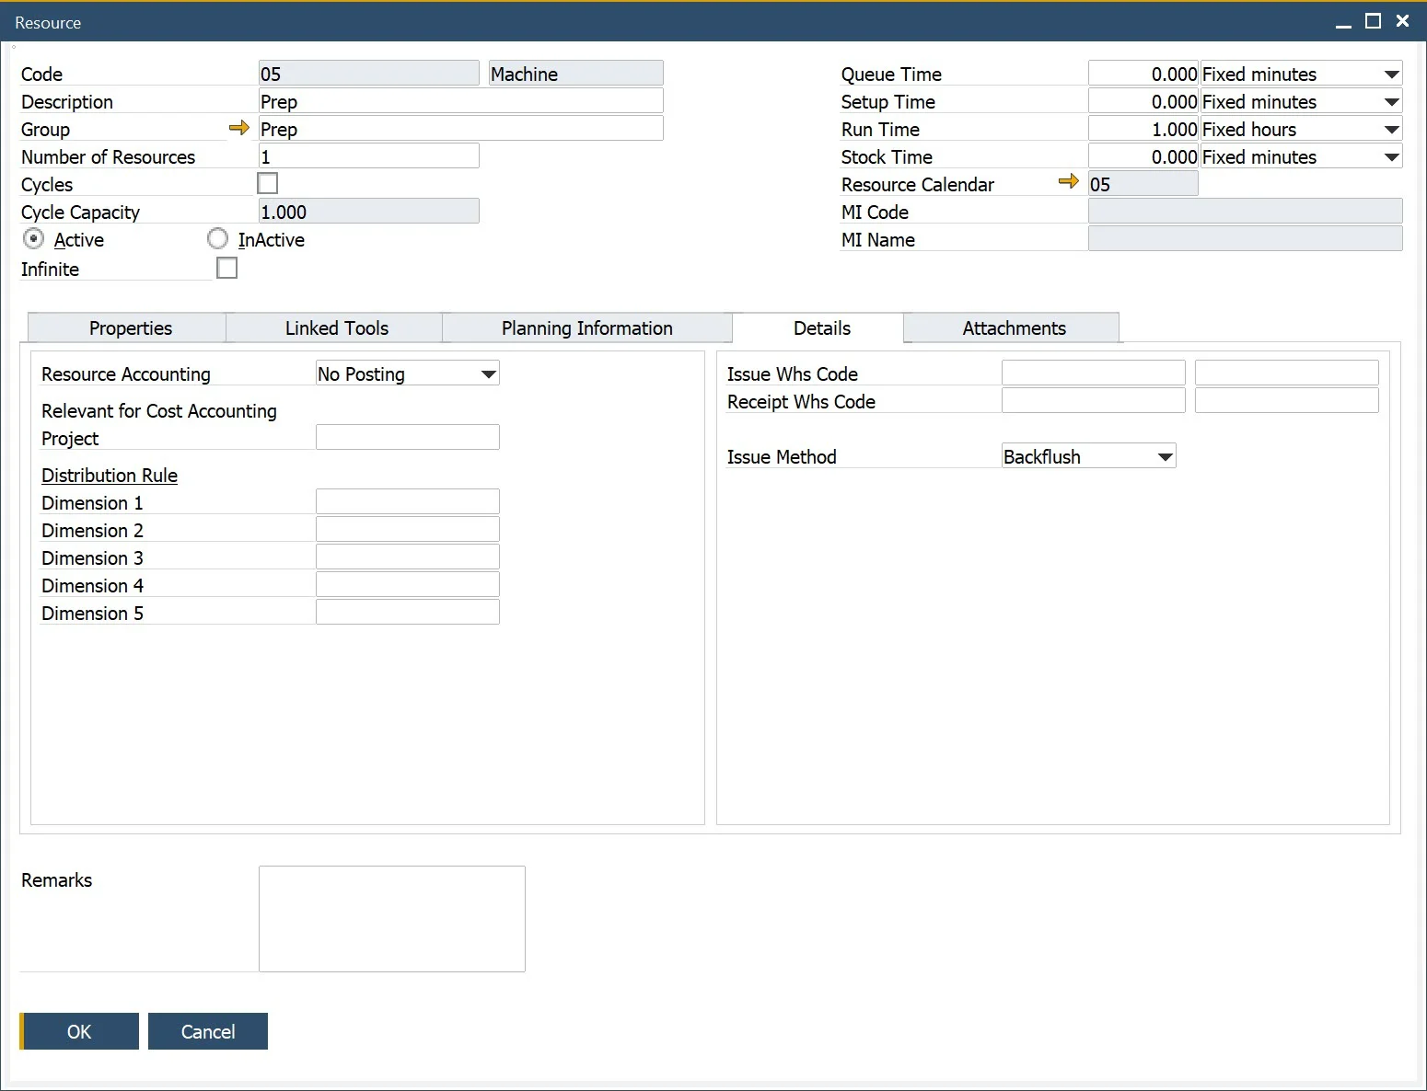Viewport: 1427px width, 1091px height.
Task: Enable the Cycles checkbox
Action: (x=268, y=184)
